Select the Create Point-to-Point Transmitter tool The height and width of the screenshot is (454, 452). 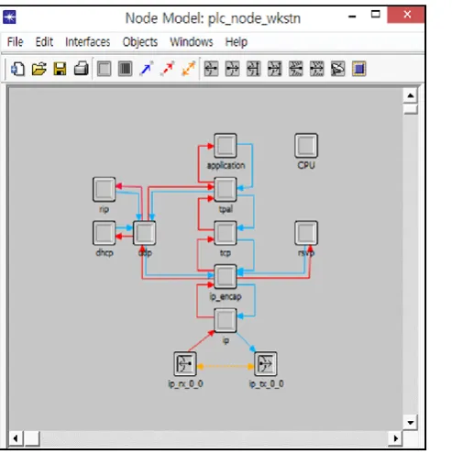click(x=232, y=69)
